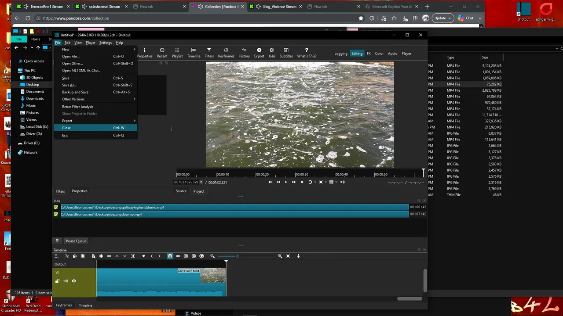Zoom in the timeline

tap(280, 256)
